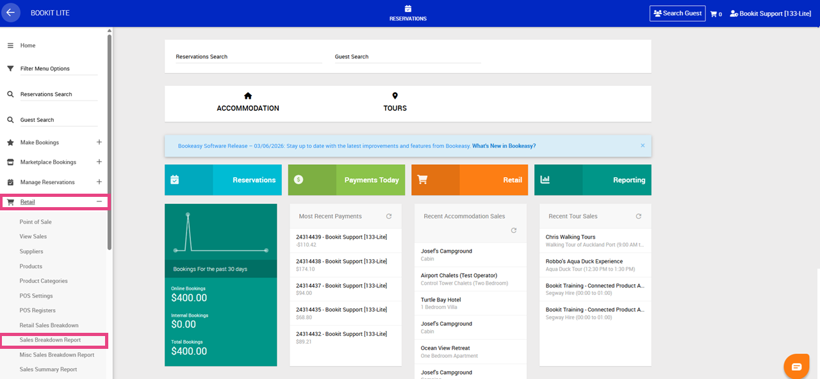Select the Tours tab
The height and width of the screenshot is (379, 820).
click(395, 103)
